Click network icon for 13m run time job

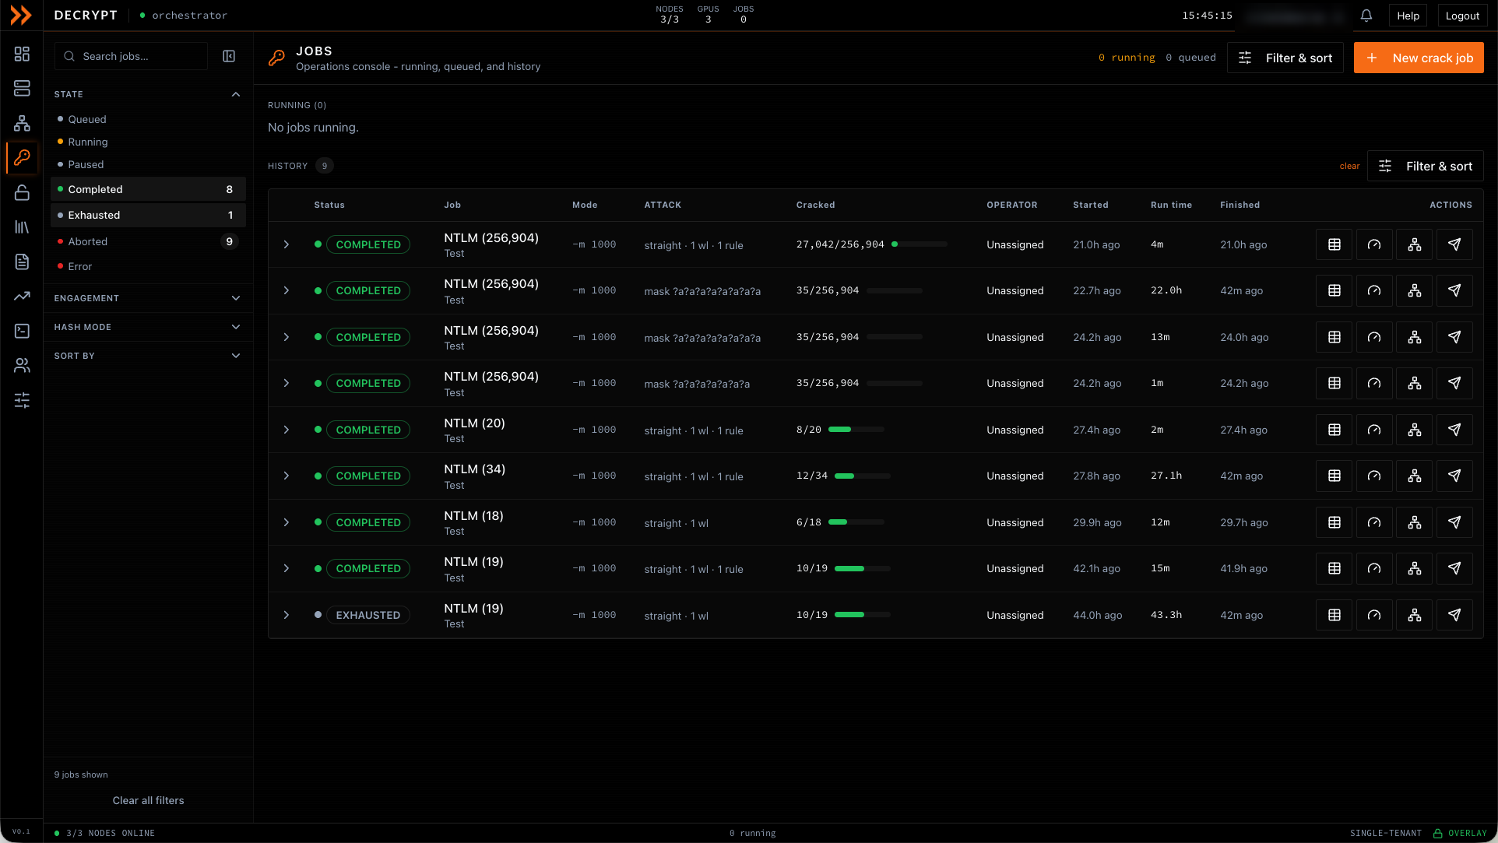1415,337
